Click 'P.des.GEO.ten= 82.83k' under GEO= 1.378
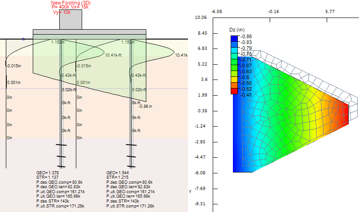This screenshot has height=212, width=359. tap(58, 187)
